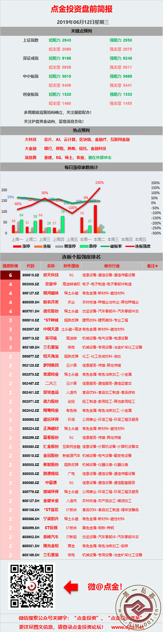Screen dimensions: 163x632
Task: Click the 备注★ column header
Action: pos(152,266)
